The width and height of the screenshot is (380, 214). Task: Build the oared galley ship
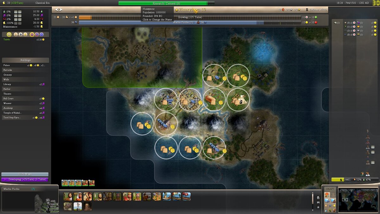coord(177,197)
